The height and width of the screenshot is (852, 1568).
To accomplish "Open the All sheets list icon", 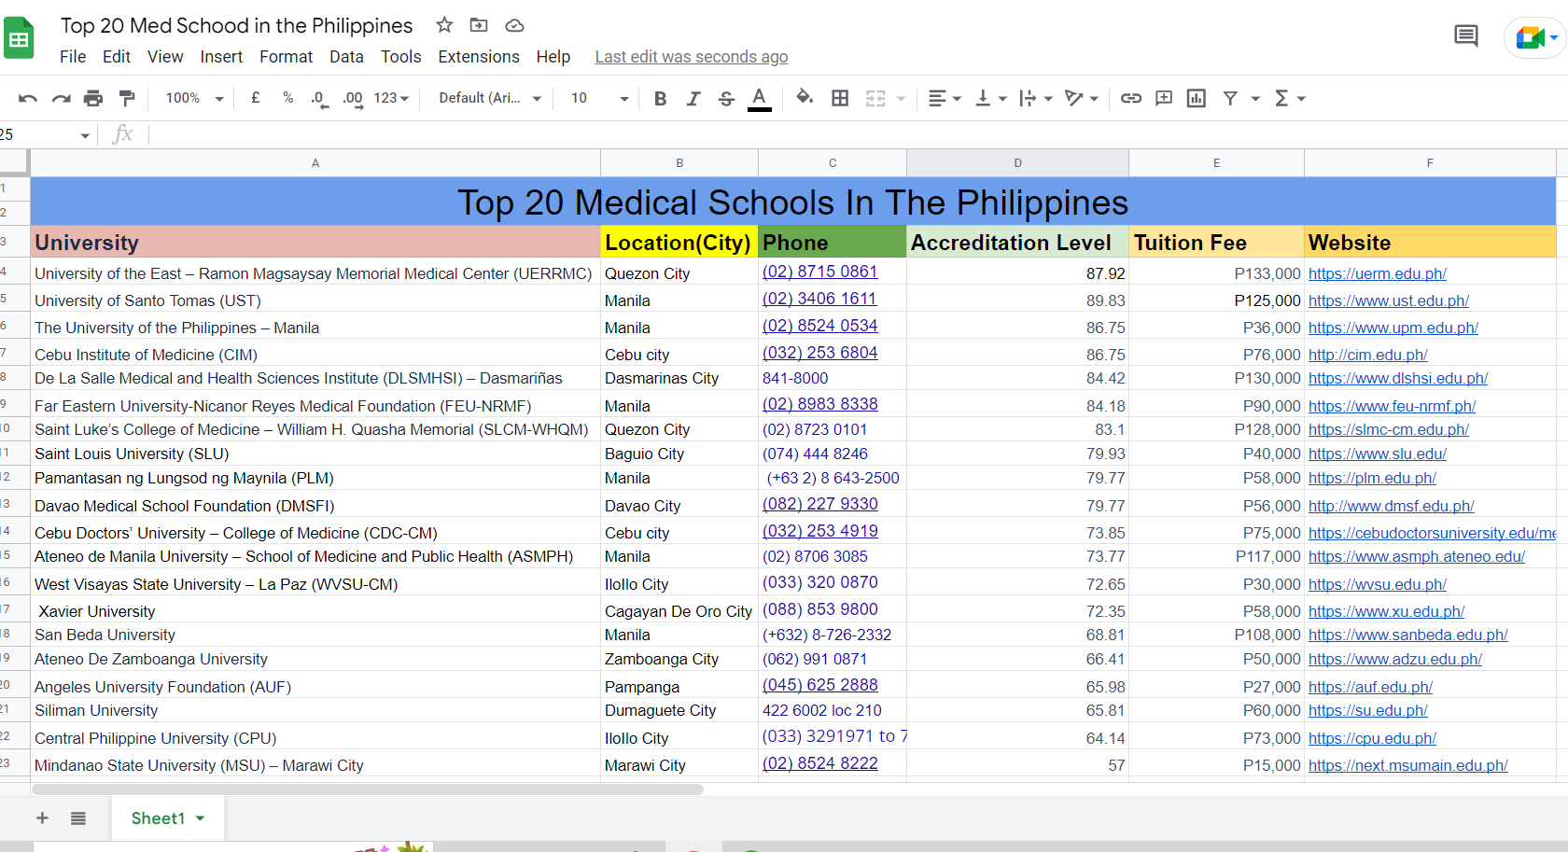I will [78, 818].
